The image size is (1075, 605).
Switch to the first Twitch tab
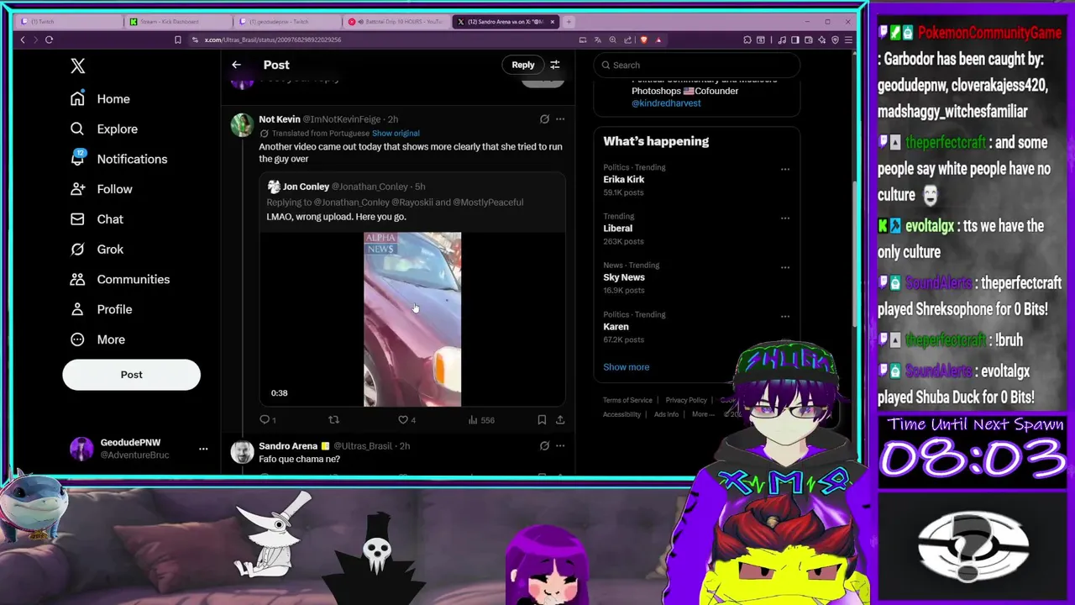click(67, 22)
